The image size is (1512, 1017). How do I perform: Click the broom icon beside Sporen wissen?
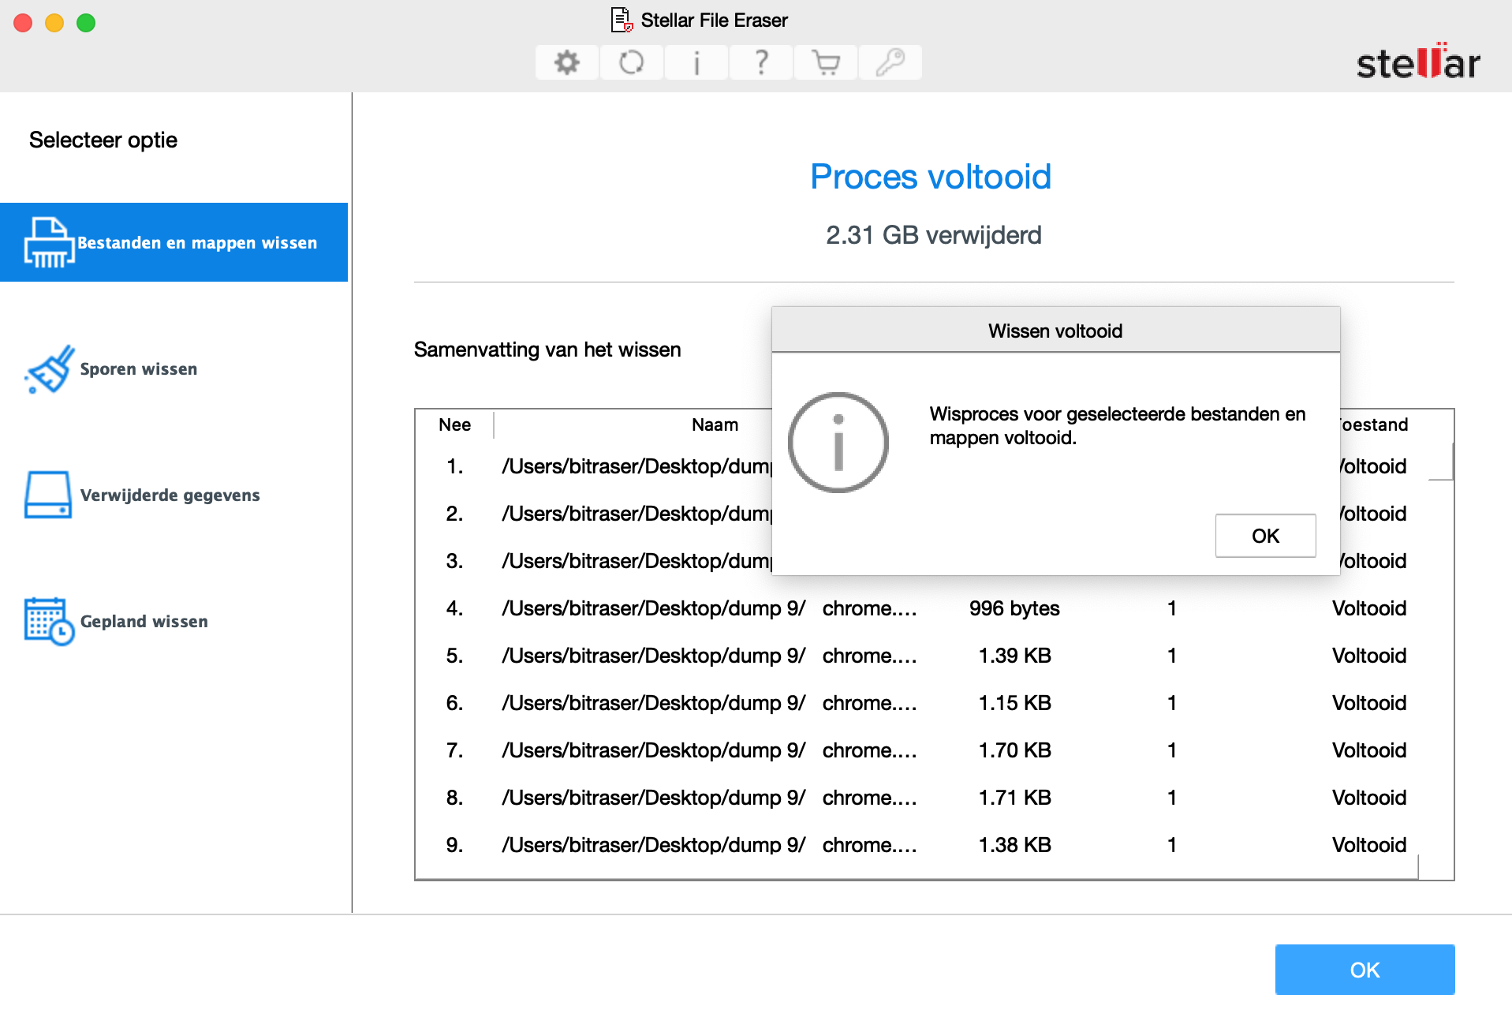50,368
